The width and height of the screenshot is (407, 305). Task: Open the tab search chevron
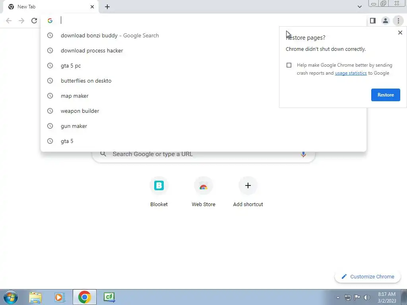359,7
